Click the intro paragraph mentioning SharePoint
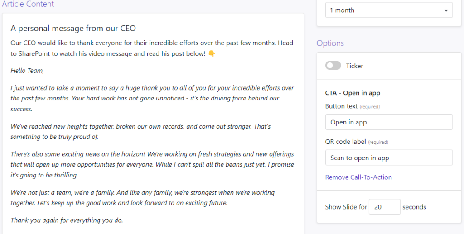The height and width of the screenshot is (234, 464). [152, 48]
